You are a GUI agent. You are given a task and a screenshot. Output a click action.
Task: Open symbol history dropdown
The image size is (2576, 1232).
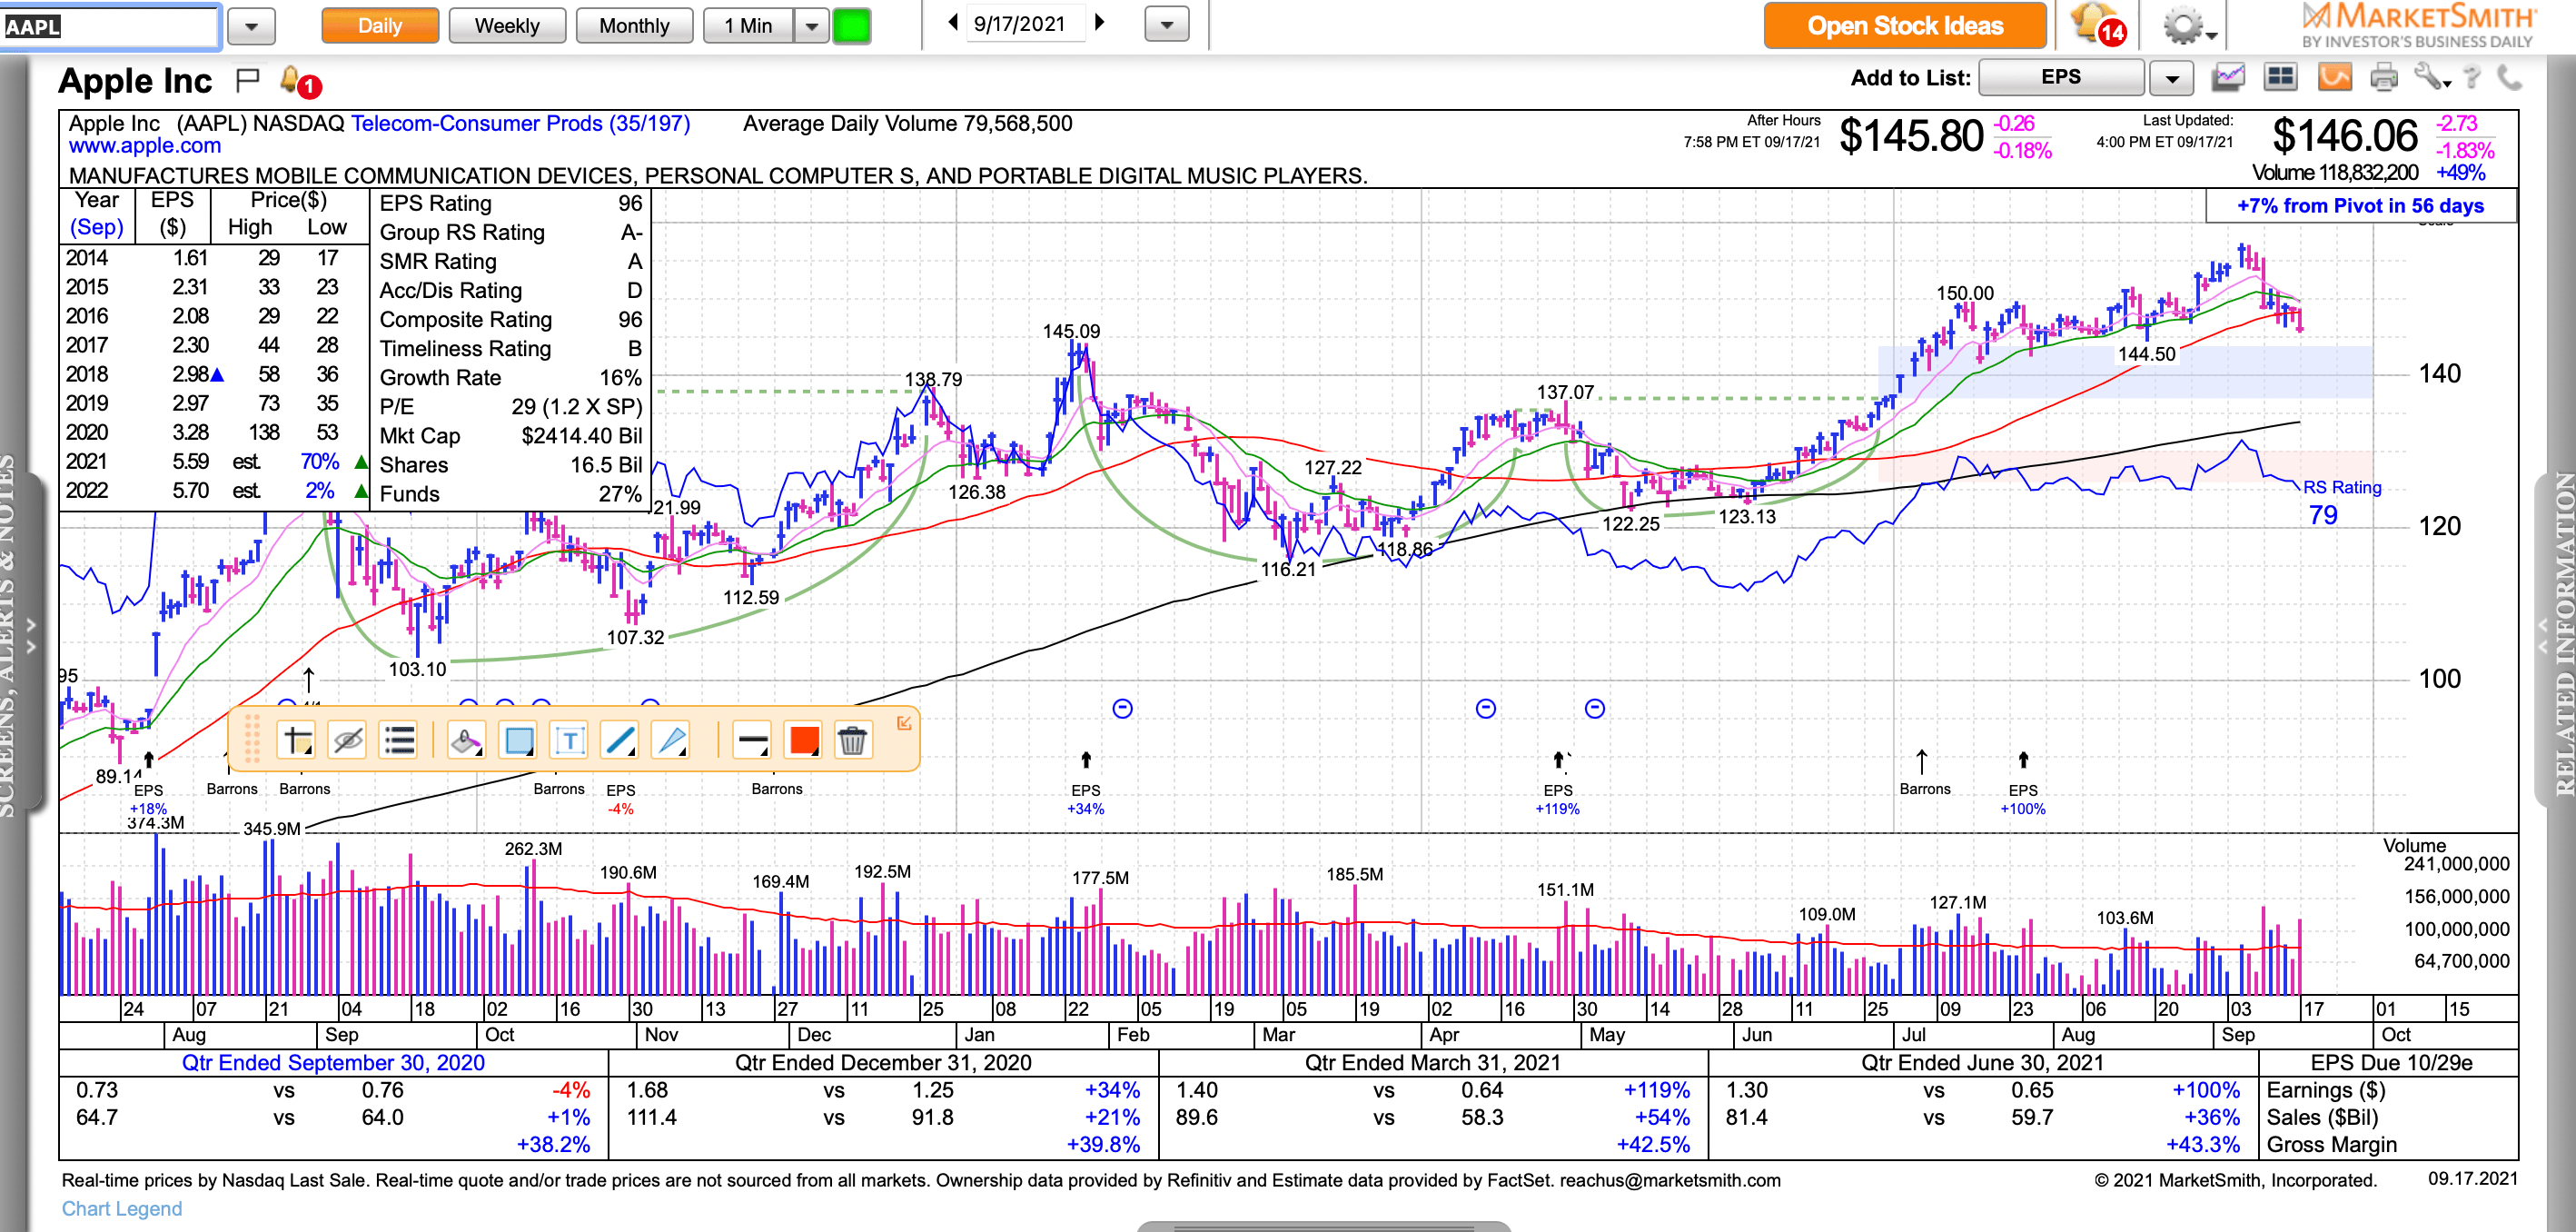click(251, 26)
